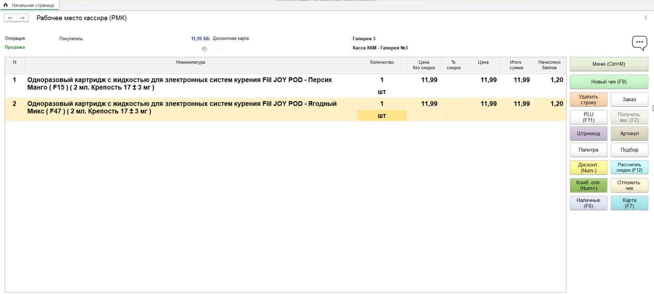Image resolution: width=654 pixels, height=294 pixels.
Task: Open the chat messages speech bubble
Action: point(639,42)
